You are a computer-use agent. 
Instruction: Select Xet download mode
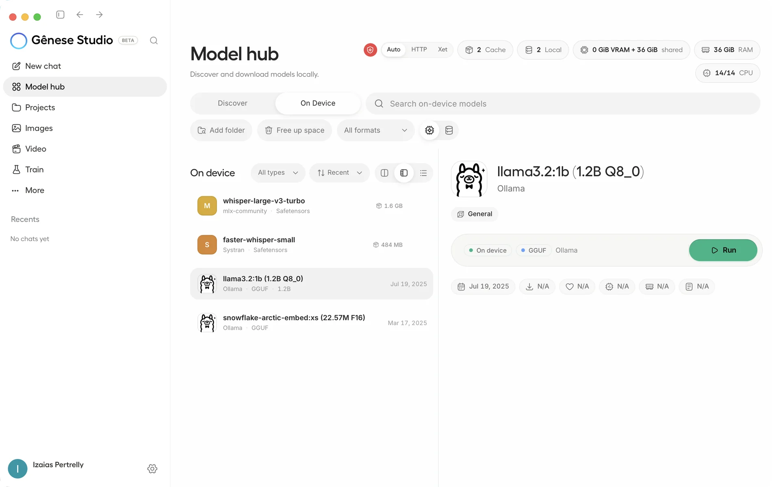pos(442,50)
